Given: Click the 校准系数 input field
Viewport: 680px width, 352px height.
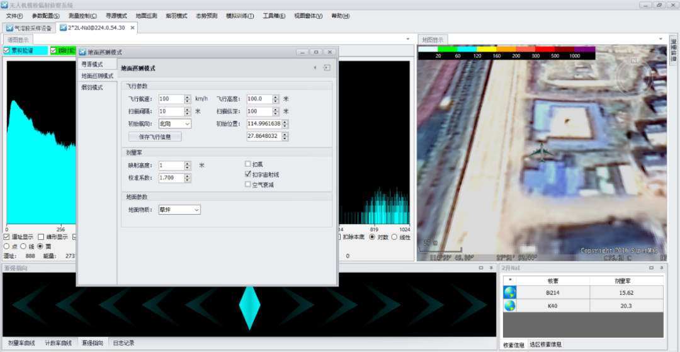Looking at the screenshot, I should coord(170,178).
